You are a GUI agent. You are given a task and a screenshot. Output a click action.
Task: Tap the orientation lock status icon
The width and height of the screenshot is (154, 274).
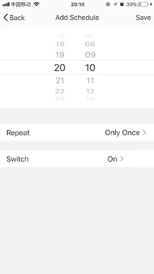(108, 4)
